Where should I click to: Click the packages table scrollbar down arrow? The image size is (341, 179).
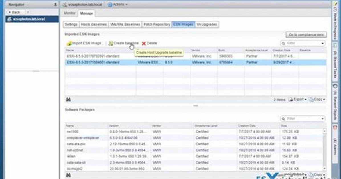(324, 168)
